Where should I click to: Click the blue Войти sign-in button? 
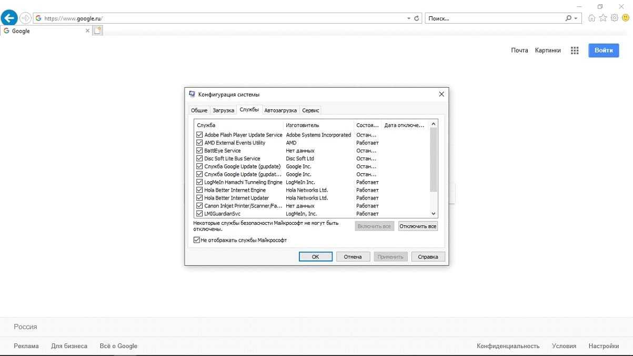point(604,50)
